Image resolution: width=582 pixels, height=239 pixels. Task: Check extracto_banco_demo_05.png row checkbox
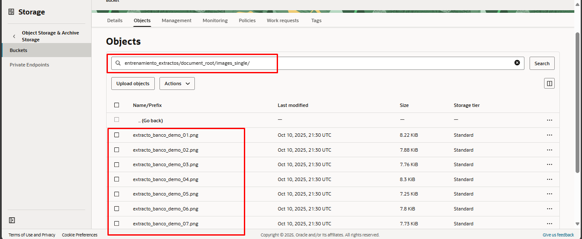pyautogui.click(x=117, y=193)
